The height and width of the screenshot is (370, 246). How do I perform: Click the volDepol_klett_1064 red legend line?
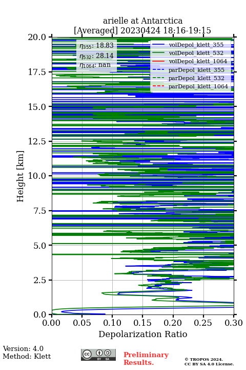click(158, 61)
